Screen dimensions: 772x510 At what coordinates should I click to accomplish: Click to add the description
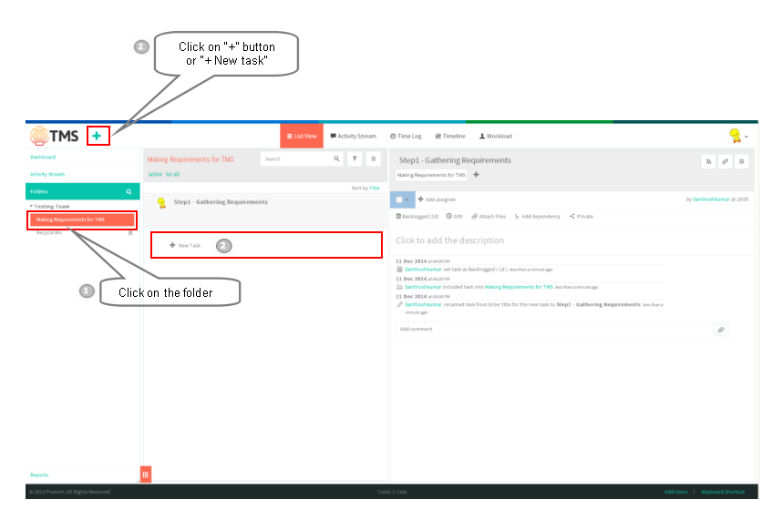point(450,240)
